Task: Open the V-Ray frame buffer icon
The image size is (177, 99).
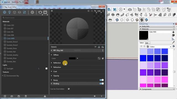Action: point(45,12)
